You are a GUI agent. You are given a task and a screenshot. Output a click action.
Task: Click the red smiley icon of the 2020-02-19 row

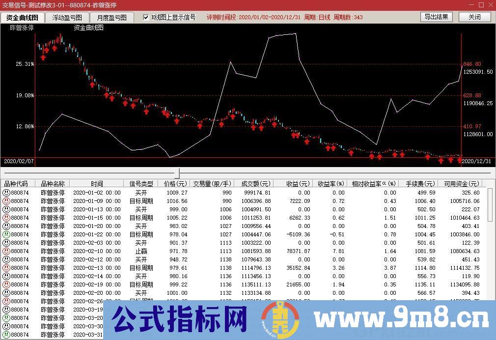pyautogui.click(x=6, y=284)
